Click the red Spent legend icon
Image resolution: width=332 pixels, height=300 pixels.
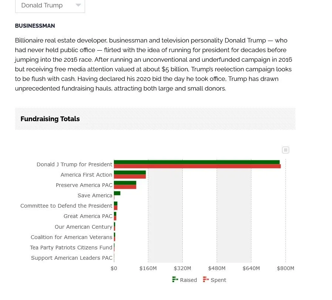pyautogui.click(x=206, y=280)
